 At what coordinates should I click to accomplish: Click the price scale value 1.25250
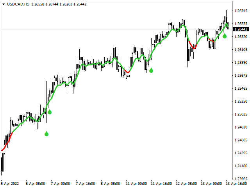(x=241, y=101)
